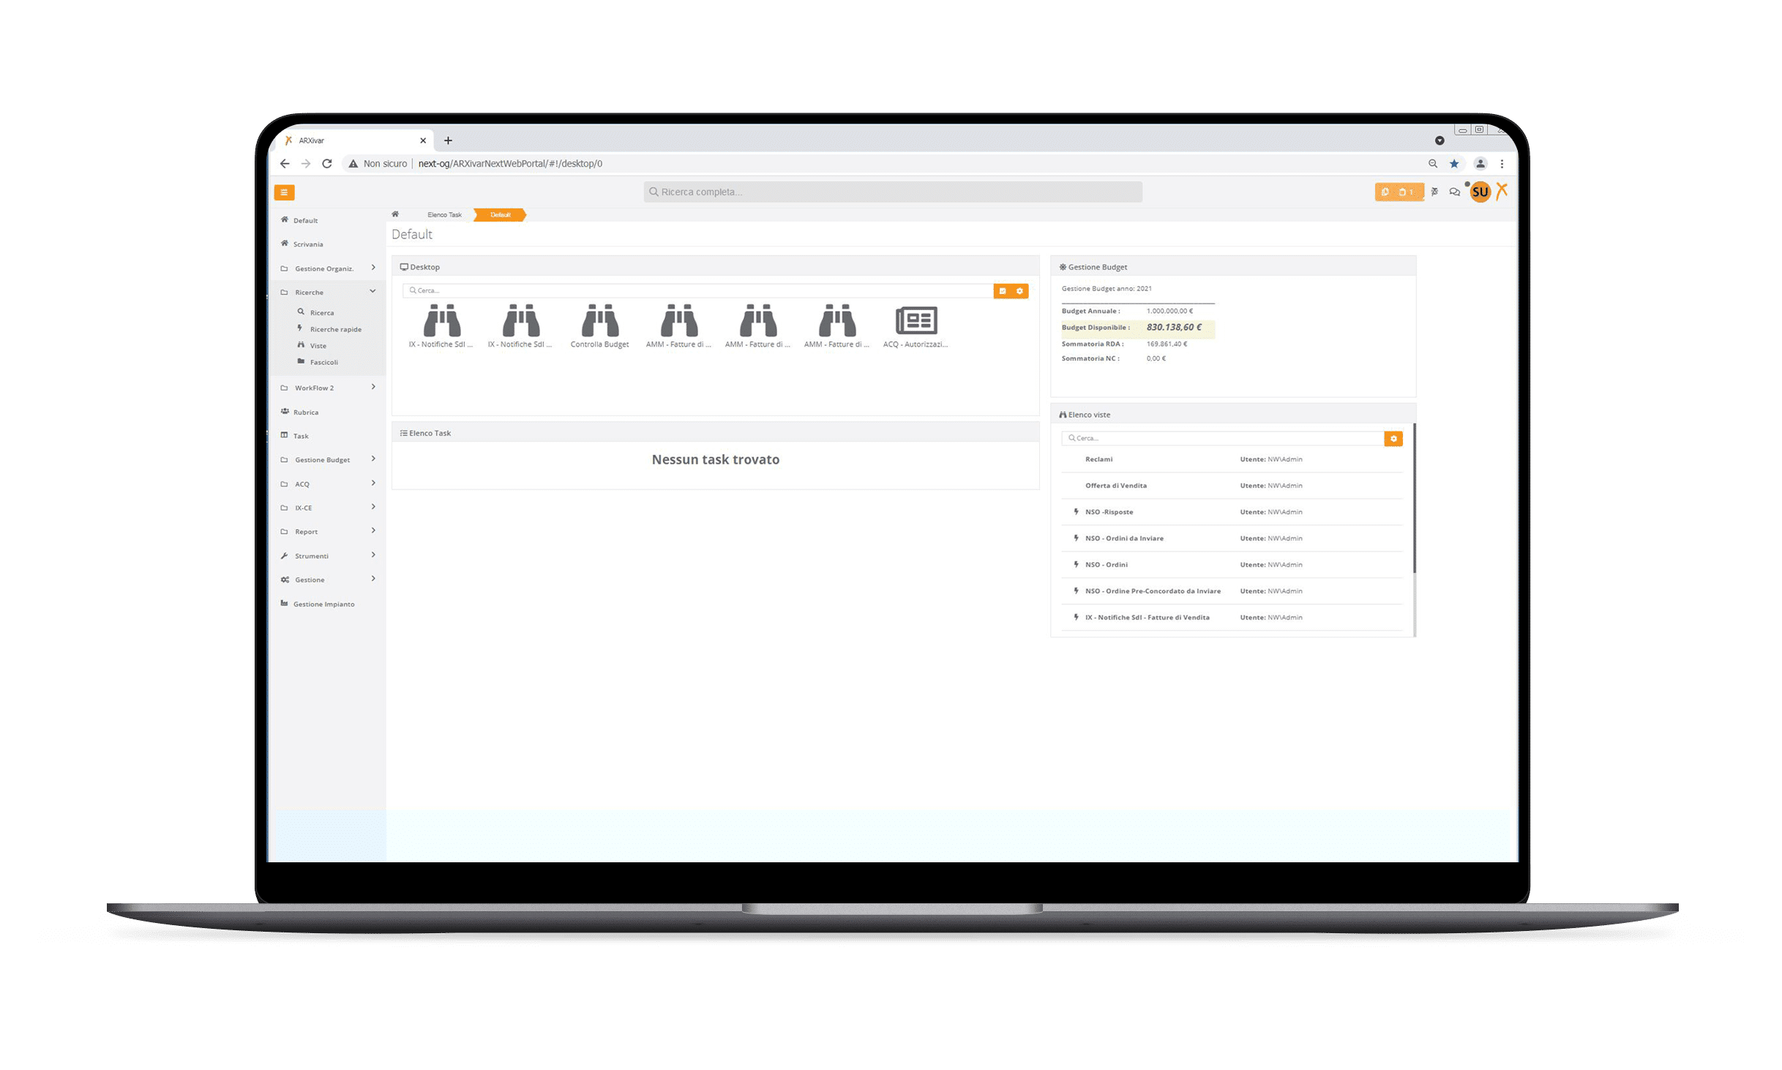Select the Scrivania sidebar item
The height and width of the screenshot is (1070, 1782).
click(x=307, y=244)
